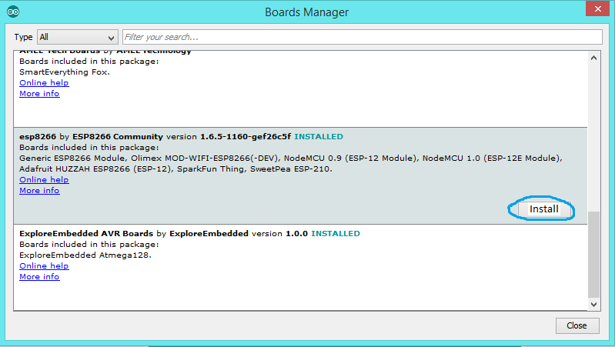Open More info for SmartEverything Fox package
Image resolution: width=615 pixels, height=347 pixels.
(39, 94)
